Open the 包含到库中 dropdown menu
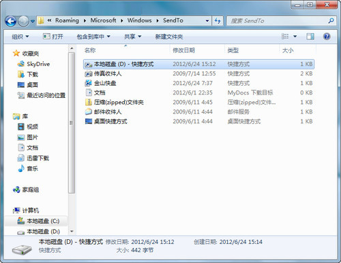This screenshot has height=263, width=341. click(93, 37)
